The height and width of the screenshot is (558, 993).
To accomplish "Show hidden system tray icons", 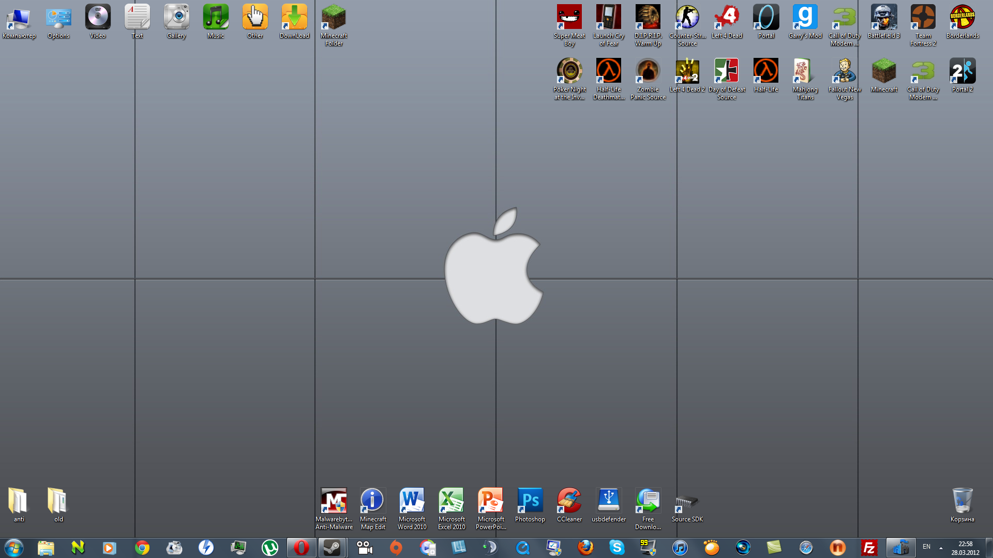I will [x=941, y=548].
